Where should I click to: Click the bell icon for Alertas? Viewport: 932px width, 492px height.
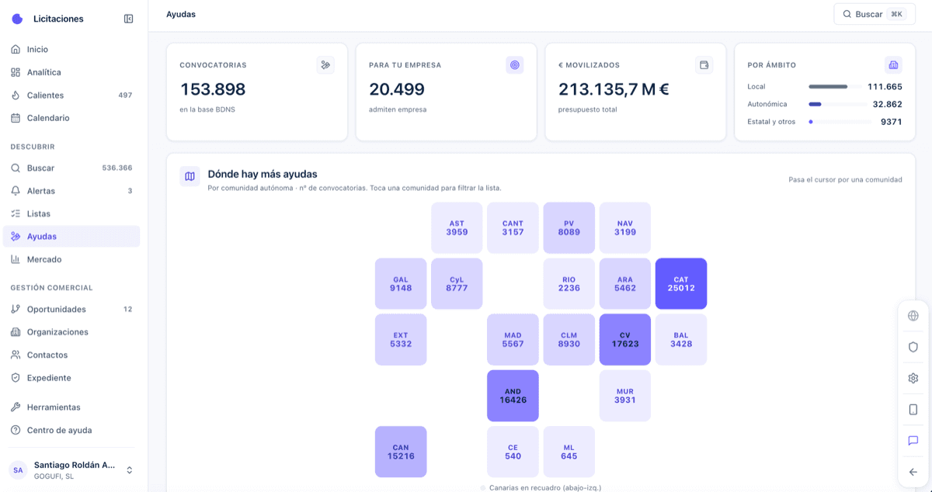pyautogui.click(x=16, y=191)
